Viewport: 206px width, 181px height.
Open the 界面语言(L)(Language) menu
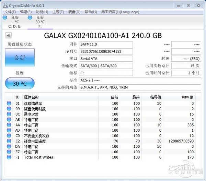pos(120,12)
